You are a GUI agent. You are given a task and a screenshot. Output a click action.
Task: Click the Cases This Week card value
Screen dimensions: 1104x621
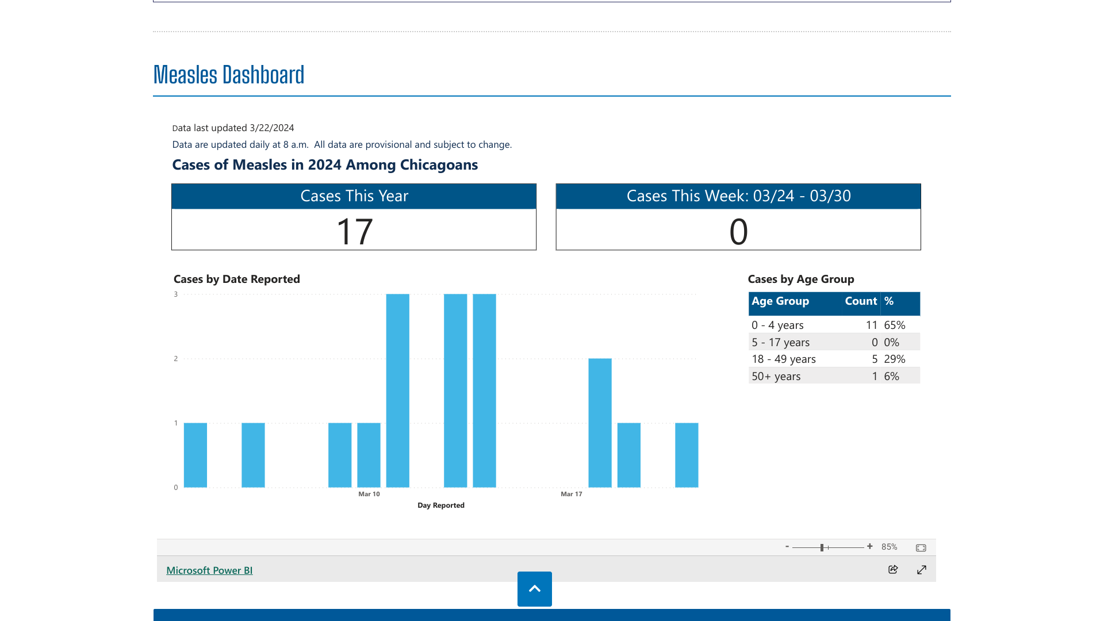tap(738, 231)
